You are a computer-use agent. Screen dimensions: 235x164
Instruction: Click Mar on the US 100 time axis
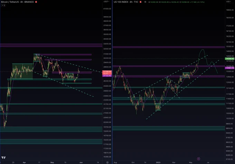(x=174, y=163)
